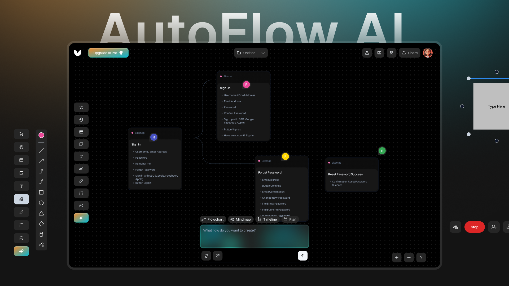
Task: Open help with the question mark button
Action: click(x=421, y=257)
